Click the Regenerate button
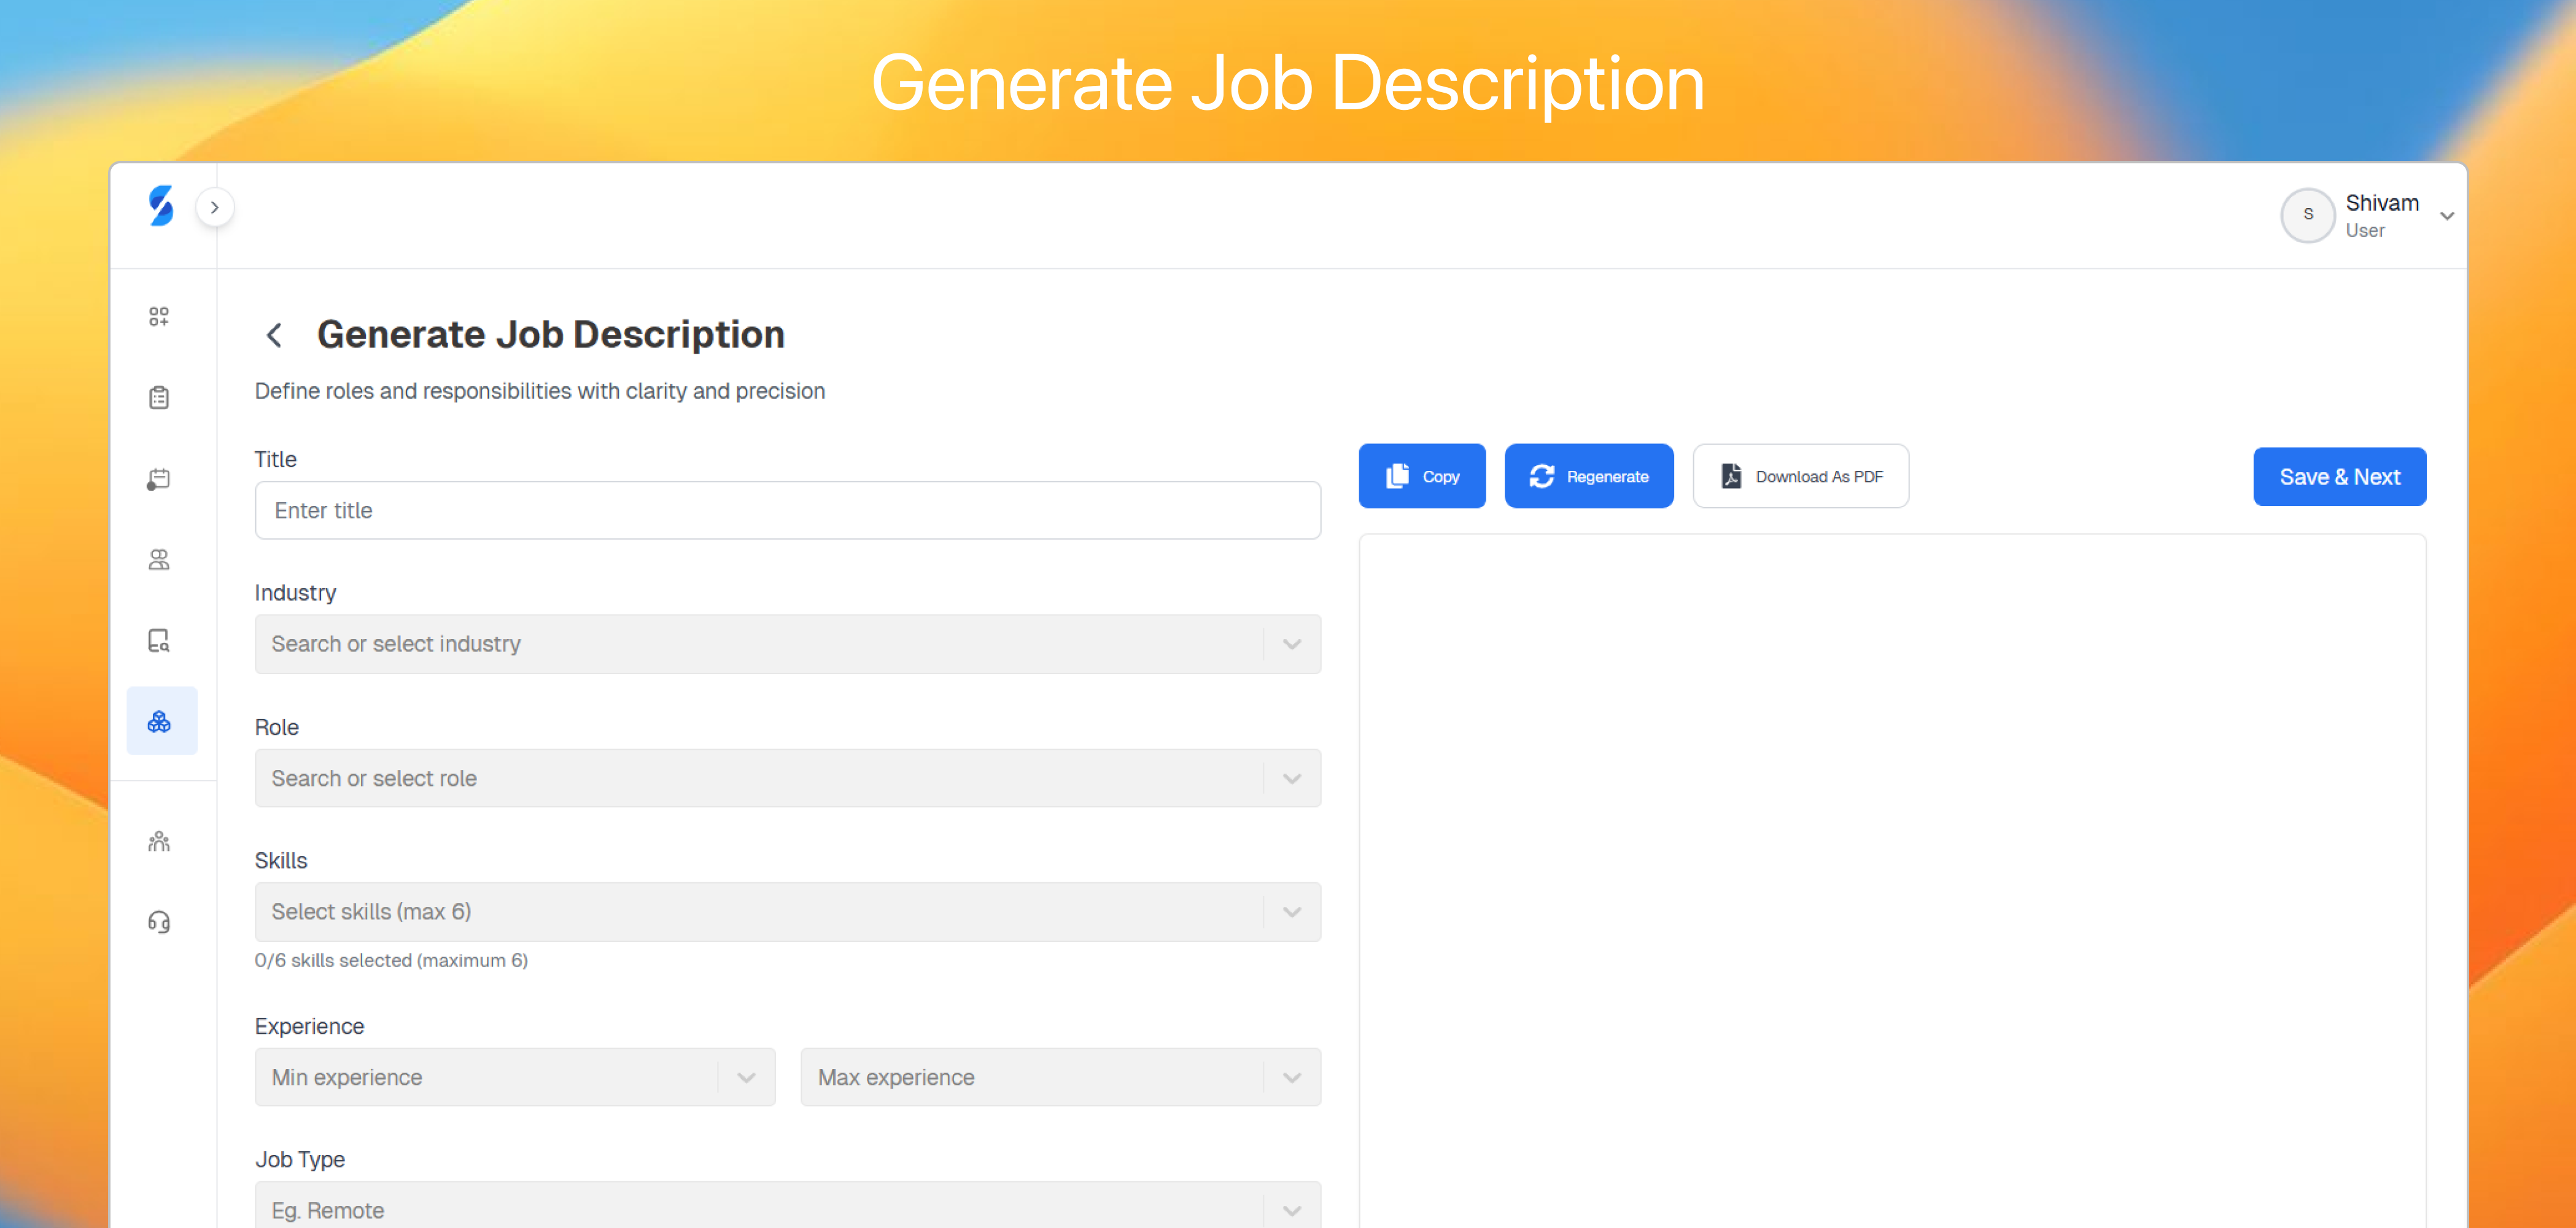The width and height of the screenshot is (2576, 1228). click(x=1588, y=476)
